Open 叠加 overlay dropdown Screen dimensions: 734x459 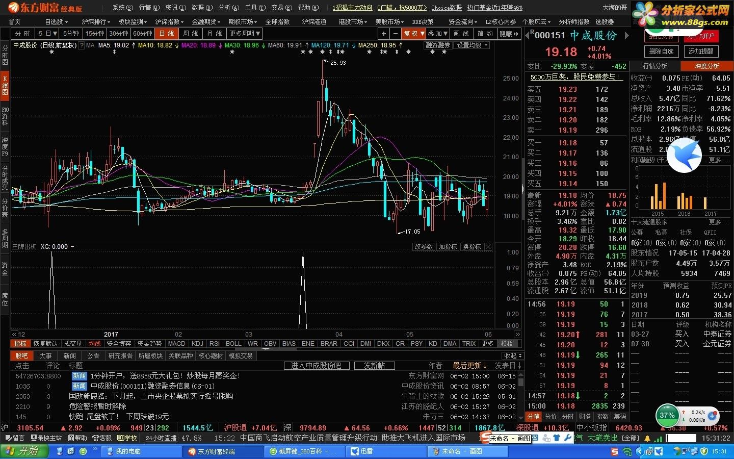tap(438, 34)
